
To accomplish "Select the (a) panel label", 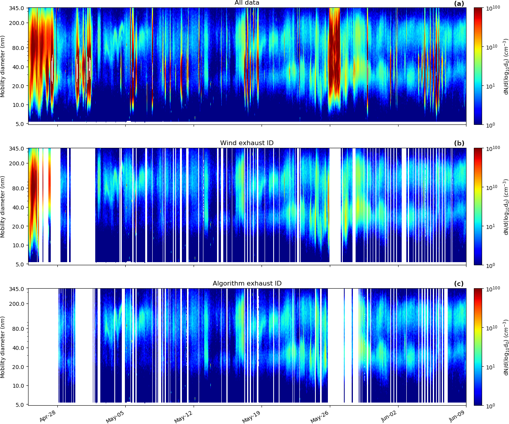I will pos(459,3).
